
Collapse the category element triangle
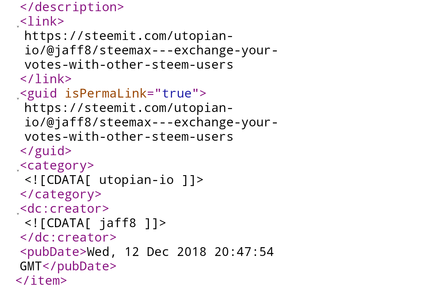coord(18,170)
